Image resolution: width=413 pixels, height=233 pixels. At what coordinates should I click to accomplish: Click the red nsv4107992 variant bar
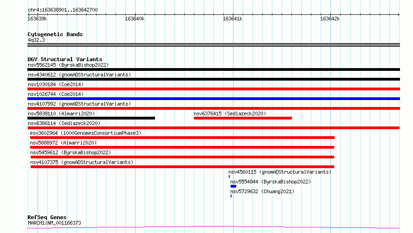click(x=213, y=108)
